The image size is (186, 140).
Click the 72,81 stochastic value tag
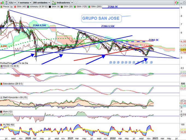183,86
